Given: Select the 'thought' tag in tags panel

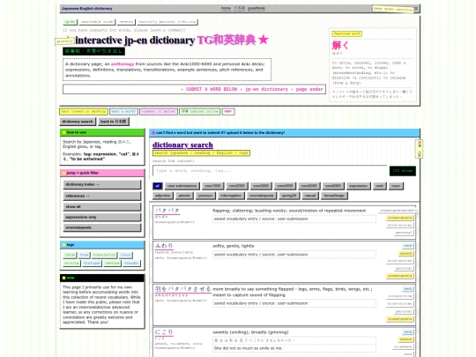Looking at the screenshot, I should click(x=131, y=264).
